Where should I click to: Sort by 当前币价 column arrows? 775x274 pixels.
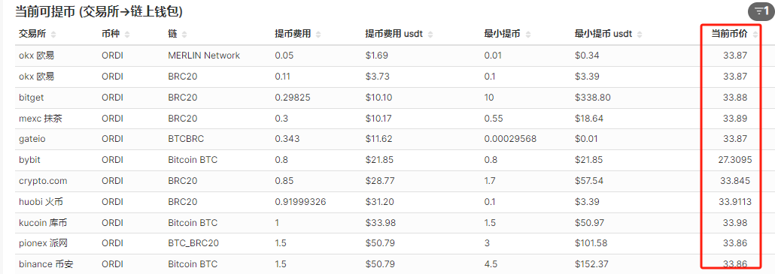[755, 35]
